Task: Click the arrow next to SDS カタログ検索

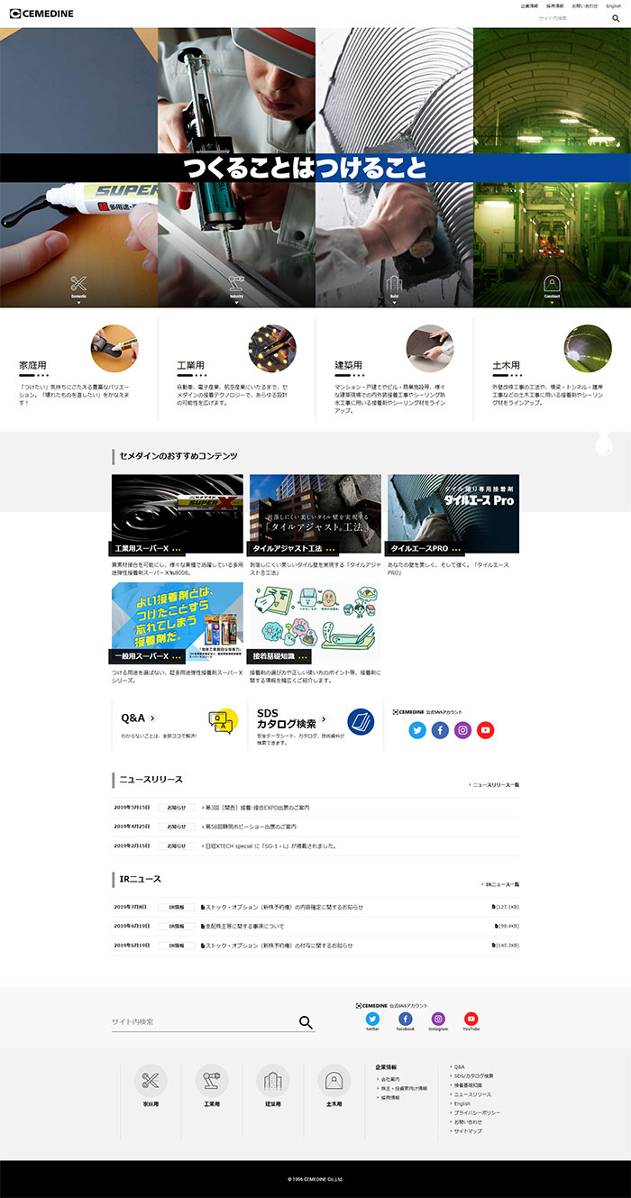Action: tap(324, 719)
